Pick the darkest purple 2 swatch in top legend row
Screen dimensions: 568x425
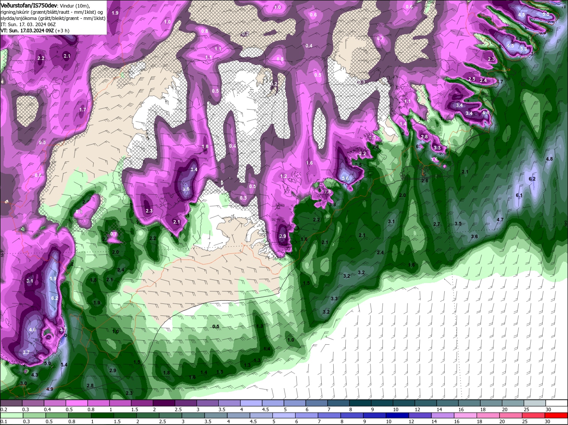[164, 403]
